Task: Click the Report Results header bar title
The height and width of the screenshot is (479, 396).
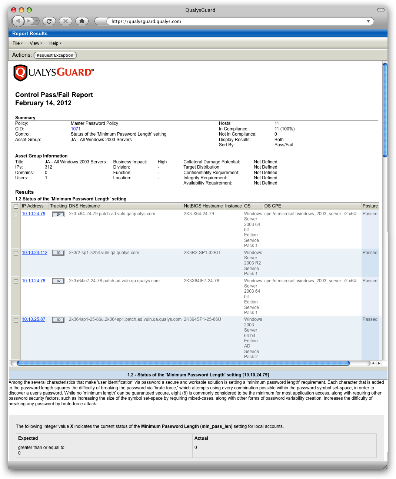Action: tap(30, 33)
